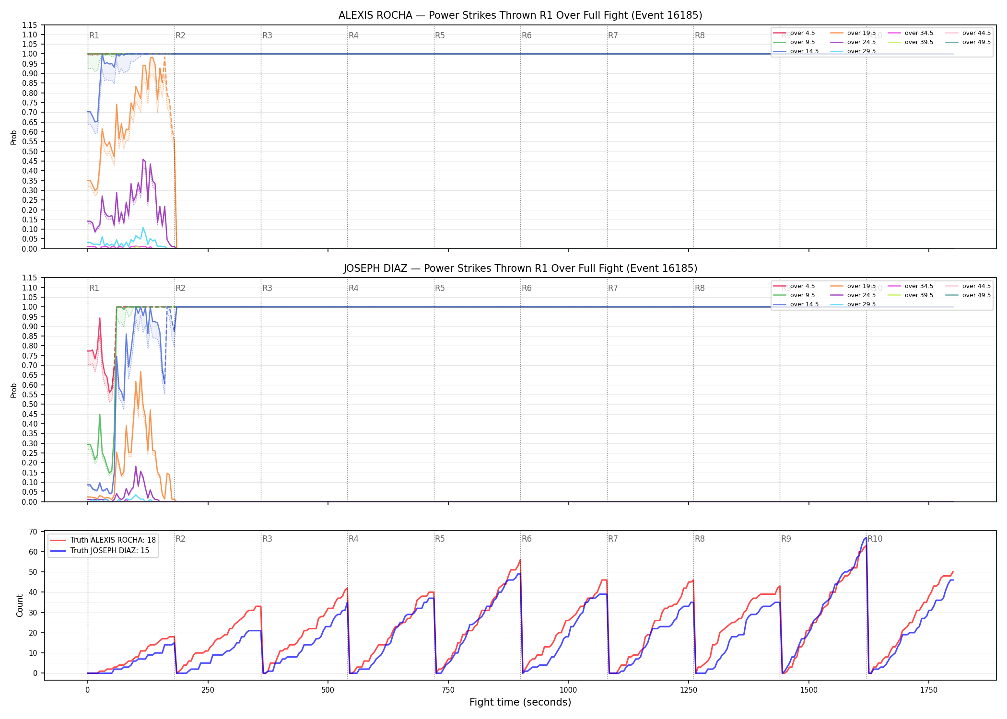Viewport: 1007px width, 719px height.
Task: Click 'over 4.5' in the Rocha chart legend
Action: [802, 33]
